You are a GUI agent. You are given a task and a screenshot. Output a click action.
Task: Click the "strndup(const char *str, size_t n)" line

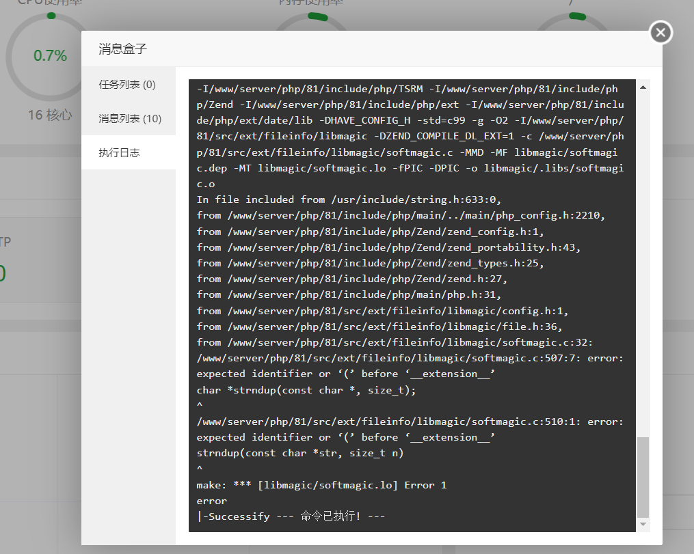300,453
